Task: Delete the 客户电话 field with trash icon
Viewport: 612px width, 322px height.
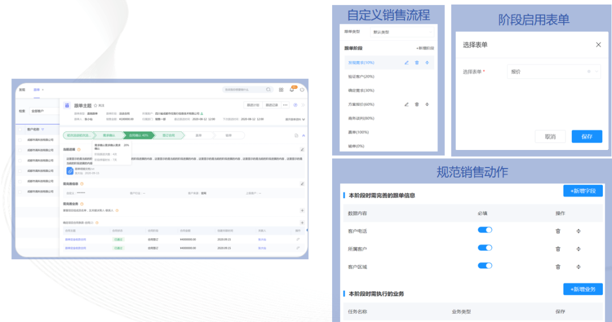Action: tap(558, 231)
